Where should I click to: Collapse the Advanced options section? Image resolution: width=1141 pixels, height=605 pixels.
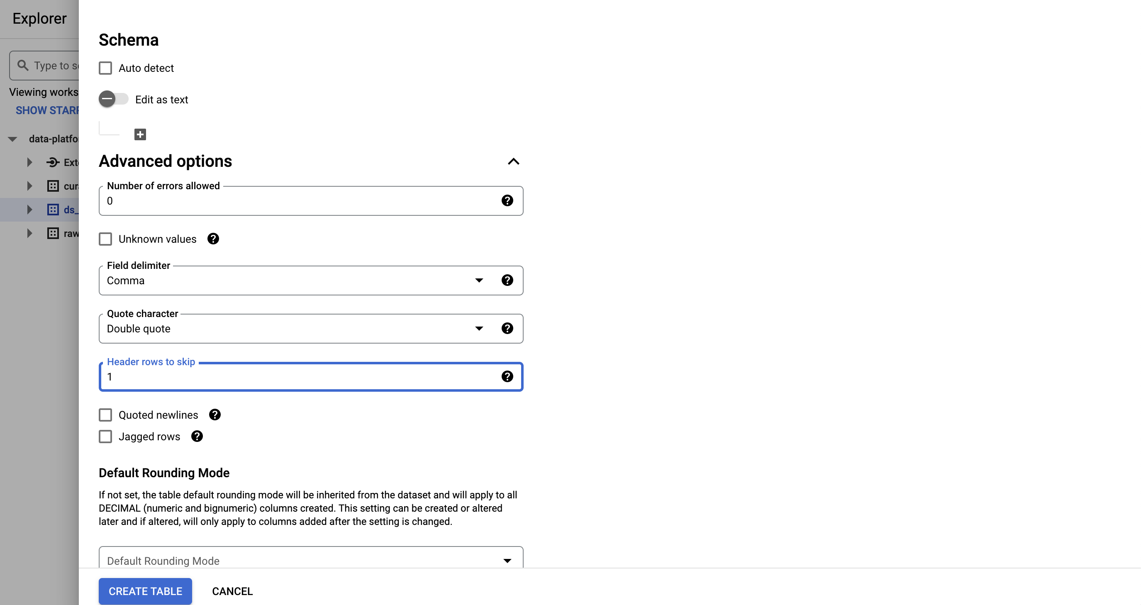pyautogui.click(x=513, y=162)
